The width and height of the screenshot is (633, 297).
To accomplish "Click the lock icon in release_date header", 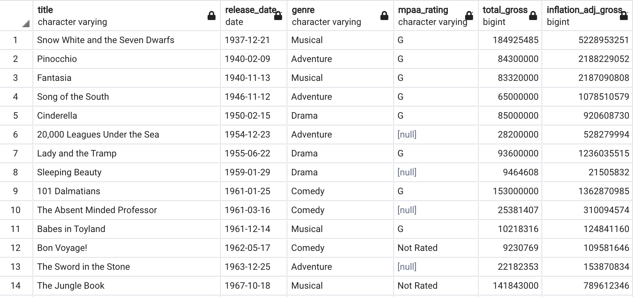I will pos(278,16).
